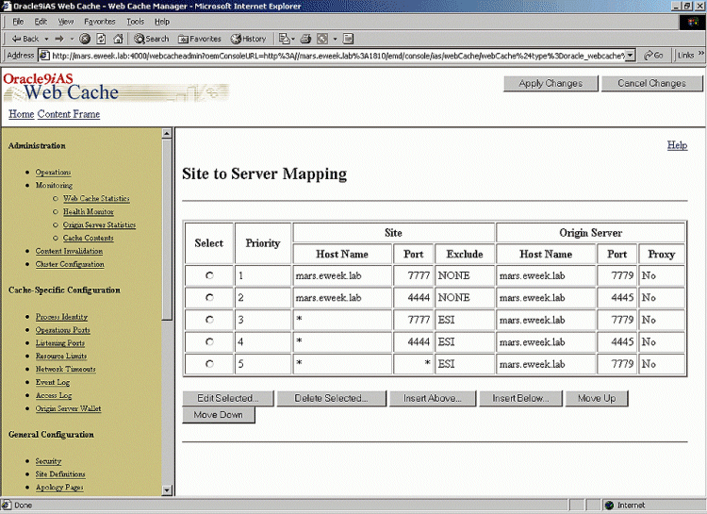Open the History toolbar button
The height and width of the screenshot is (514, 707).
point(249,39)
